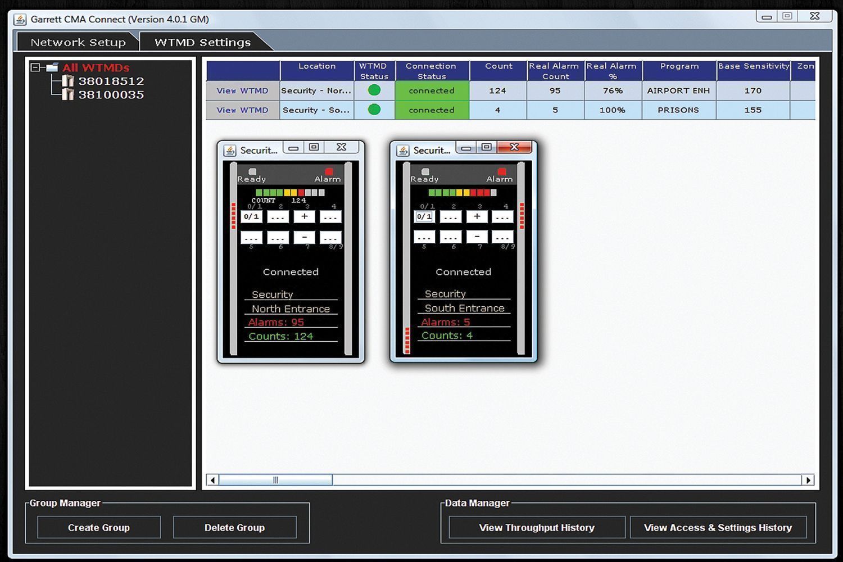Select detector 38100035 in the tree
Image resolution: width=843 pixels, height=562 pixels.
click(111, 94)
